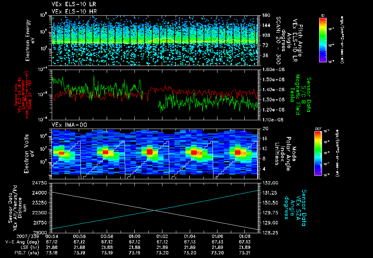This screenshot has height=258, width=373.
Task: Click the 01:06 time tick label
Action: [x=217, y=236]
